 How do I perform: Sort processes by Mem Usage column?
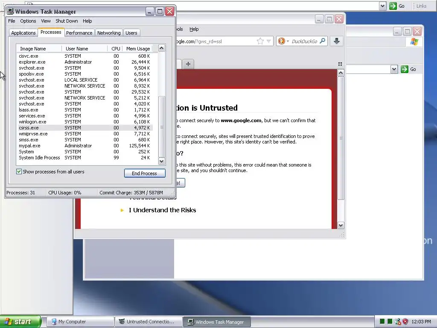137,49
